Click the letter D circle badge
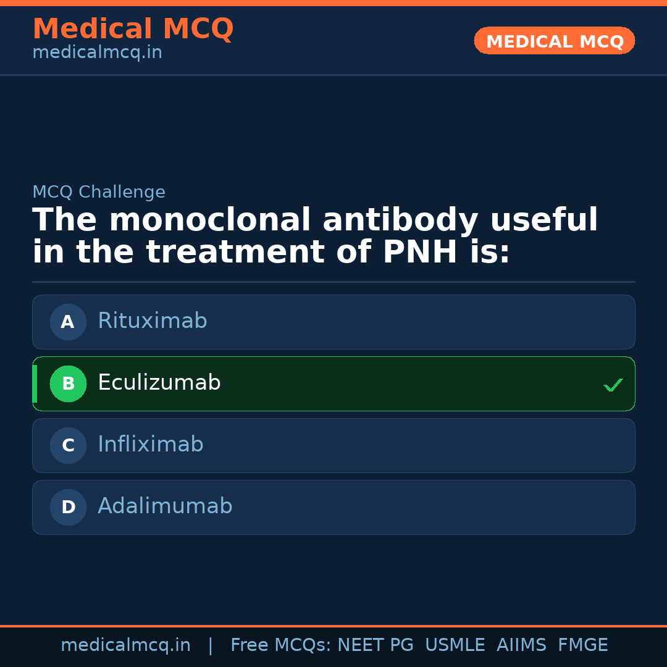The width and height of the screenshot is (667, 667). click(x=68, y=507)
